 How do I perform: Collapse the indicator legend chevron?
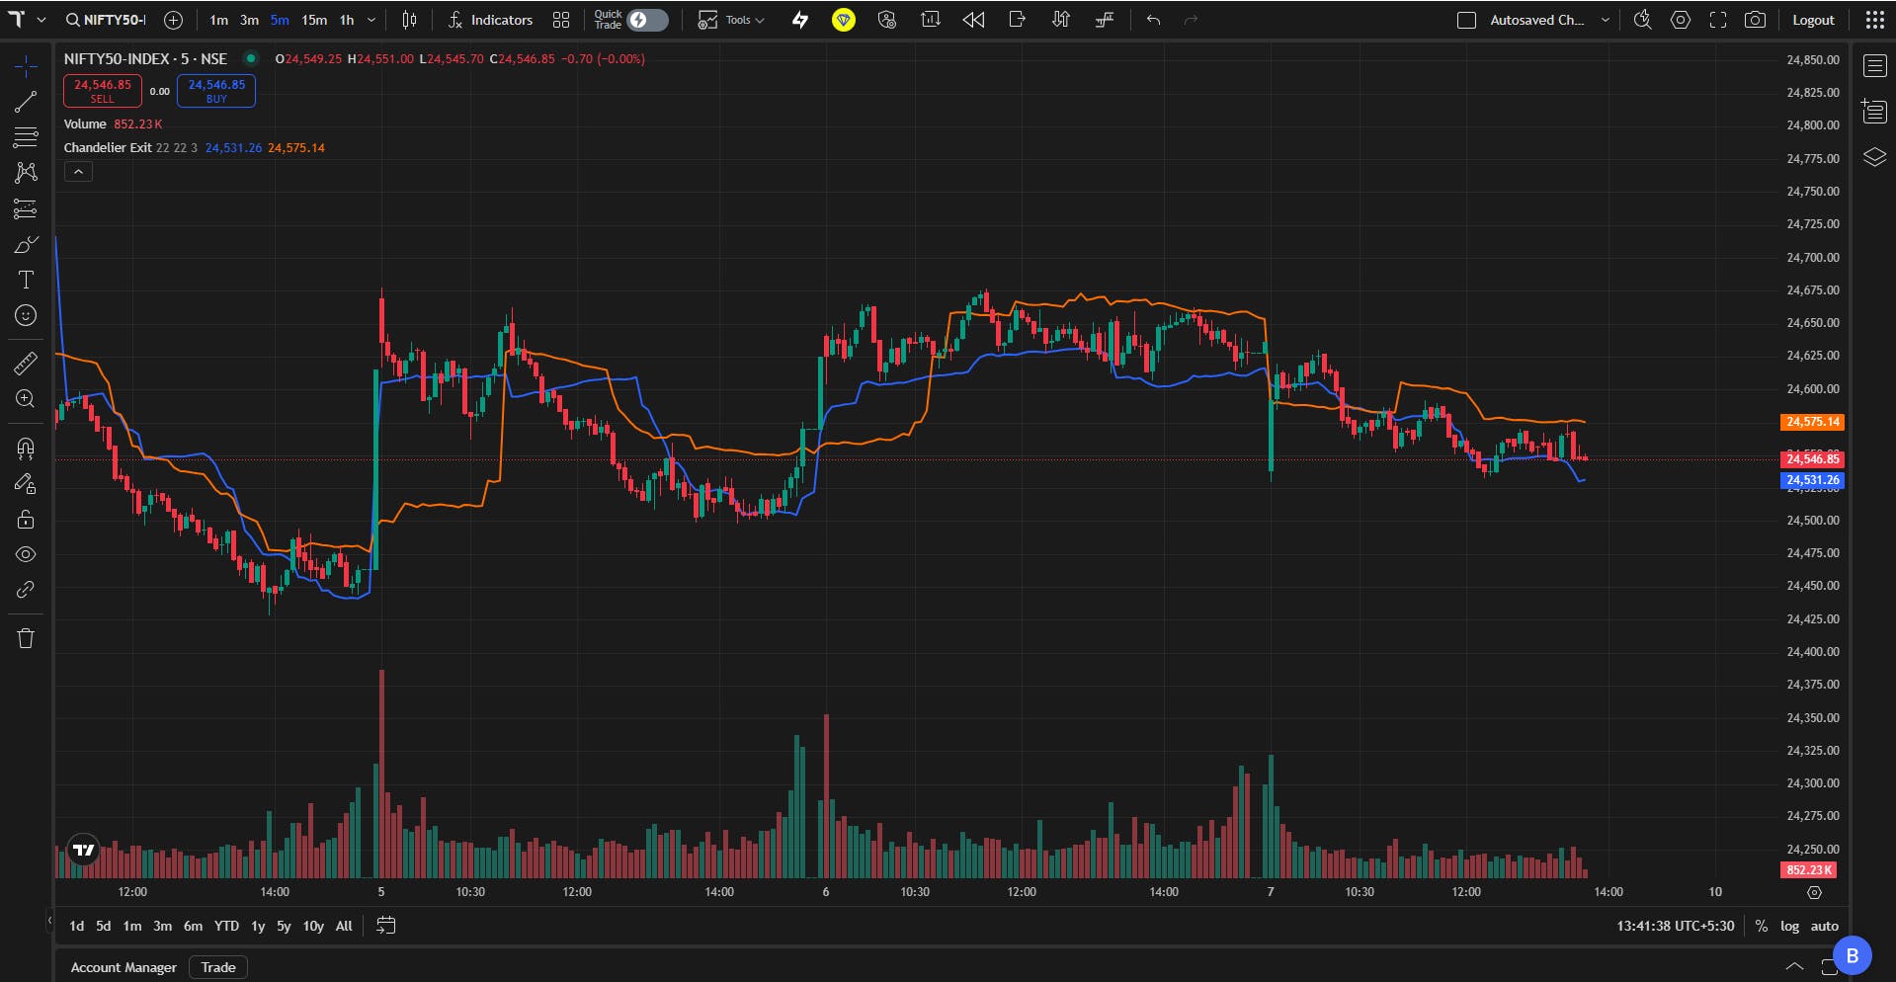(x=78, y=172)
